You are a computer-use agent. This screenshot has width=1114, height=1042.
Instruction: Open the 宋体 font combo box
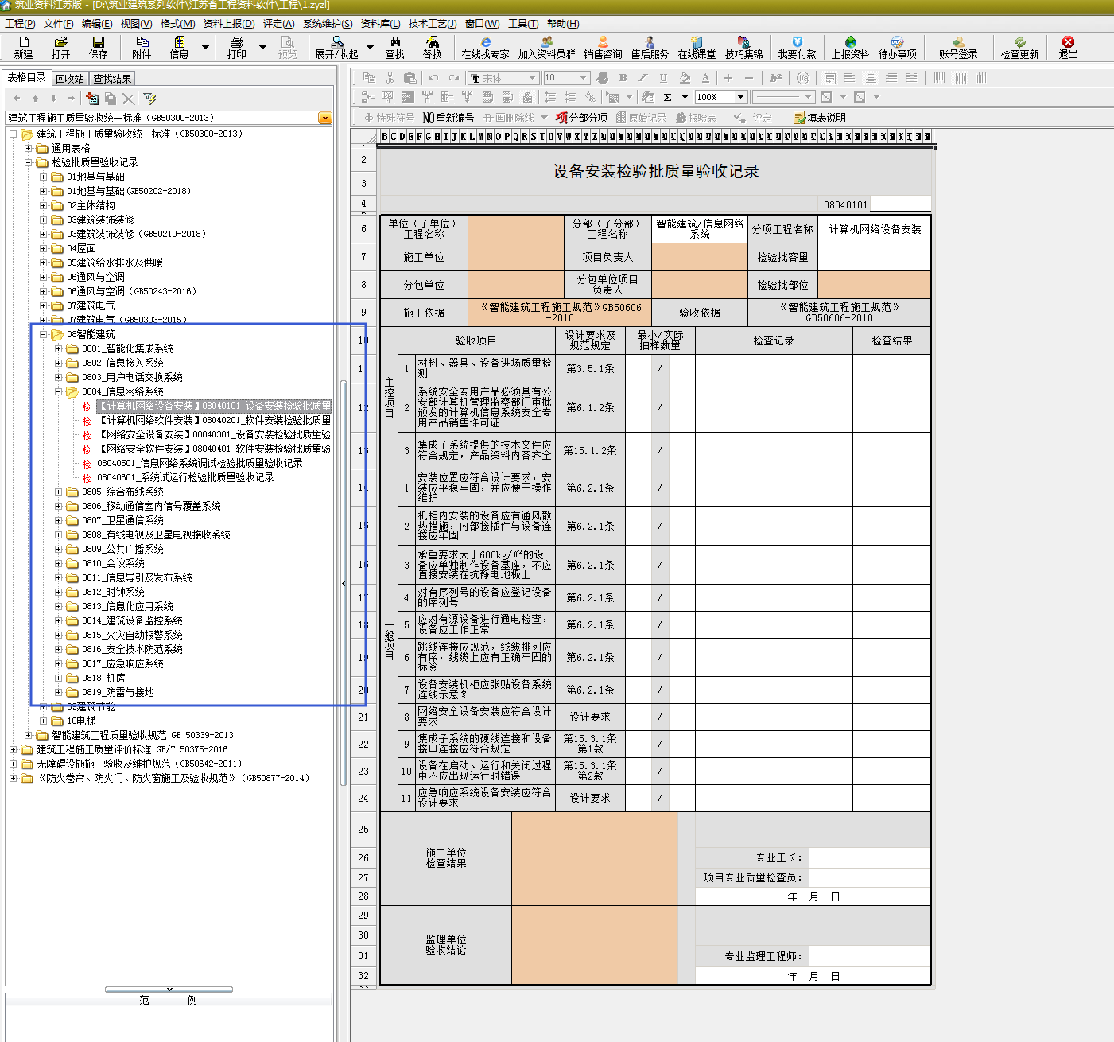503,77
